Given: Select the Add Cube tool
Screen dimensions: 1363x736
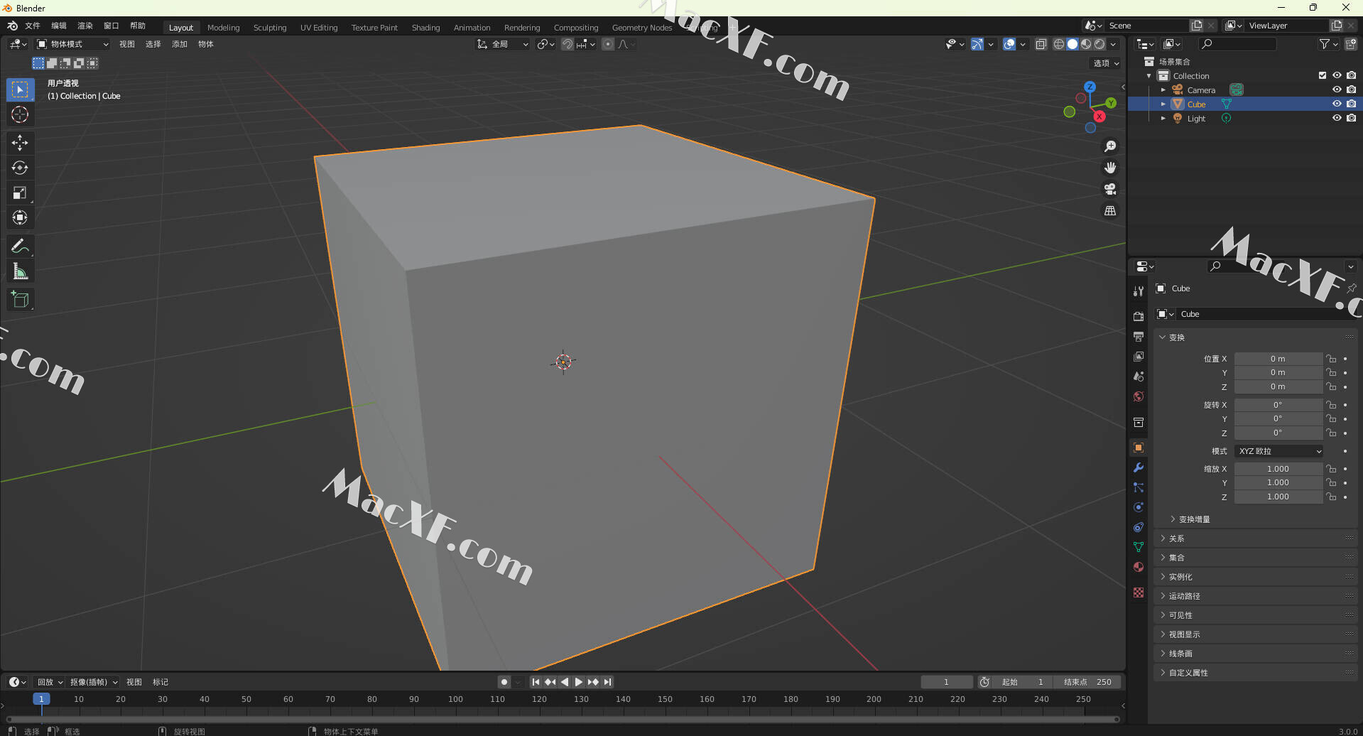Looking at the screenshot, I should [20, 299].
